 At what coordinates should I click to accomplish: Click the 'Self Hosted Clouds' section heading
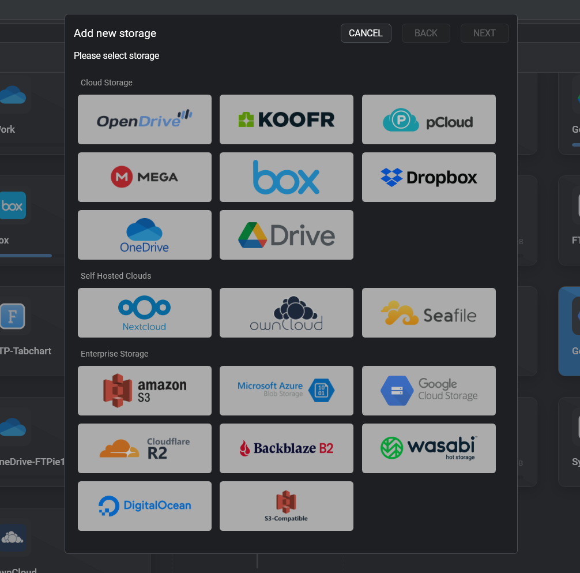pos(116,276)
